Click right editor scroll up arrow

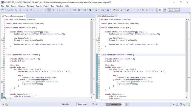(187, 20)
